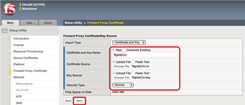Switch to the About tab
Viewport: 245px width, 105px height.
point(48,23)
